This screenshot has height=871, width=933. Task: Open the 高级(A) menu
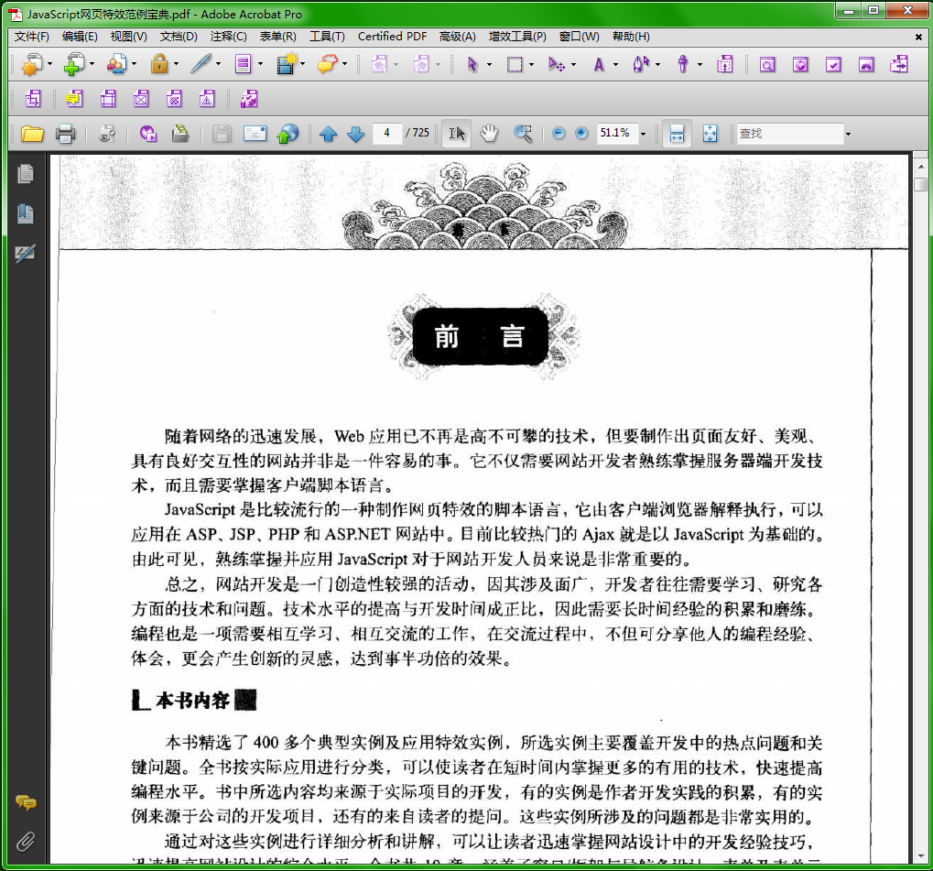point(458,37)
